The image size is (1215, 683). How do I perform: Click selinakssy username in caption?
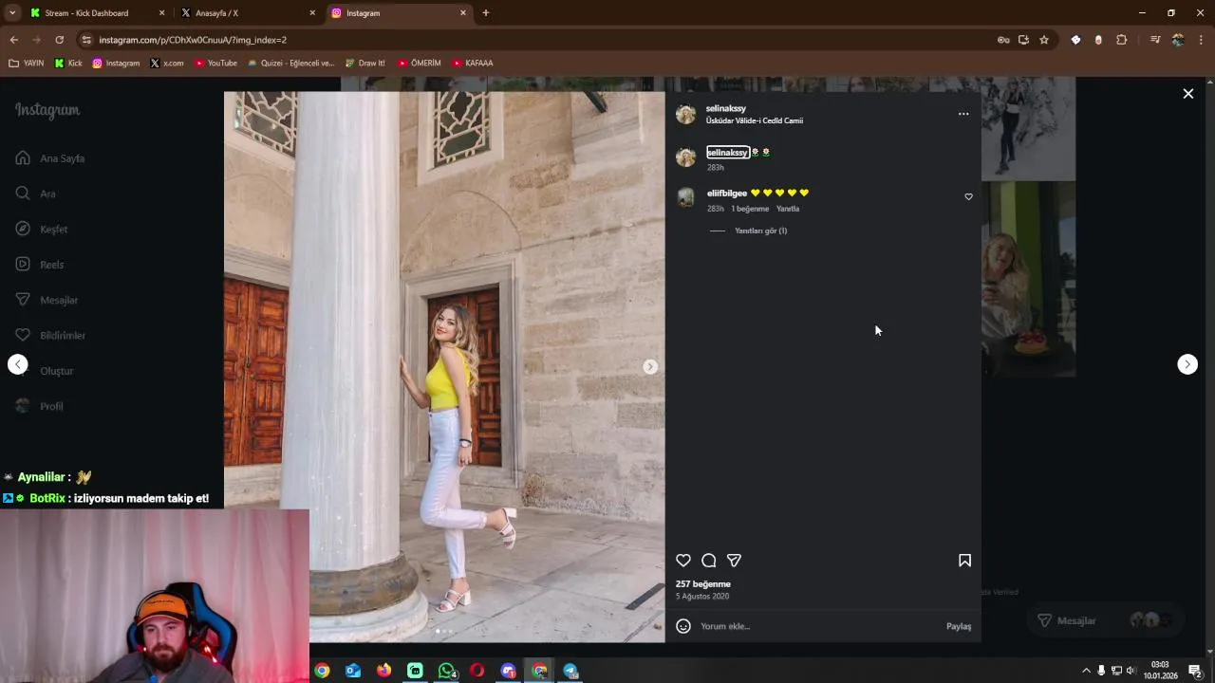tap(728, 153)
